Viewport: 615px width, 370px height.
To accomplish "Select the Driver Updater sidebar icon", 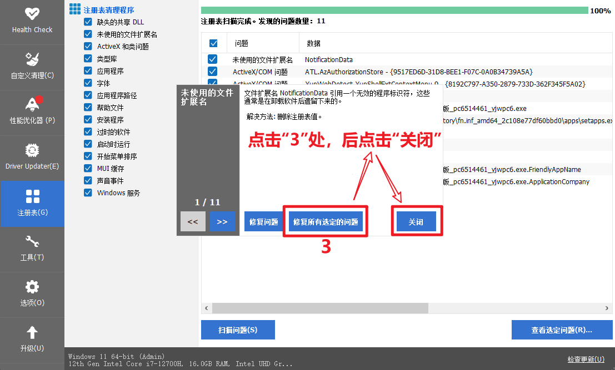I will 32,157.
